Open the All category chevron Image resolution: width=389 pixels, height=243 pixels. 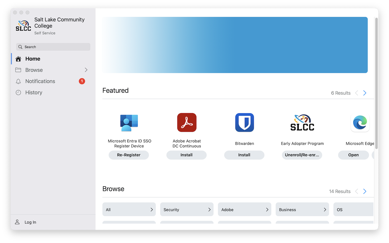pyautogui.click(x=152, y=210)
